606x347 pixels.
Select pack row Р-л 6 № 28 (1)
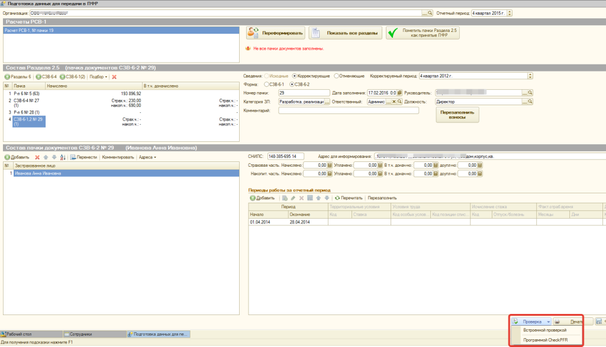(121, 112)
